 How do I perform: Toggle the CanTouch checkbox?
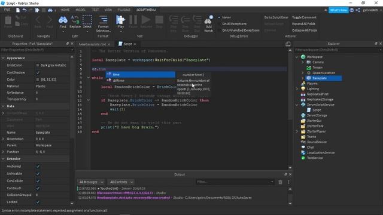tap(38, 188)
